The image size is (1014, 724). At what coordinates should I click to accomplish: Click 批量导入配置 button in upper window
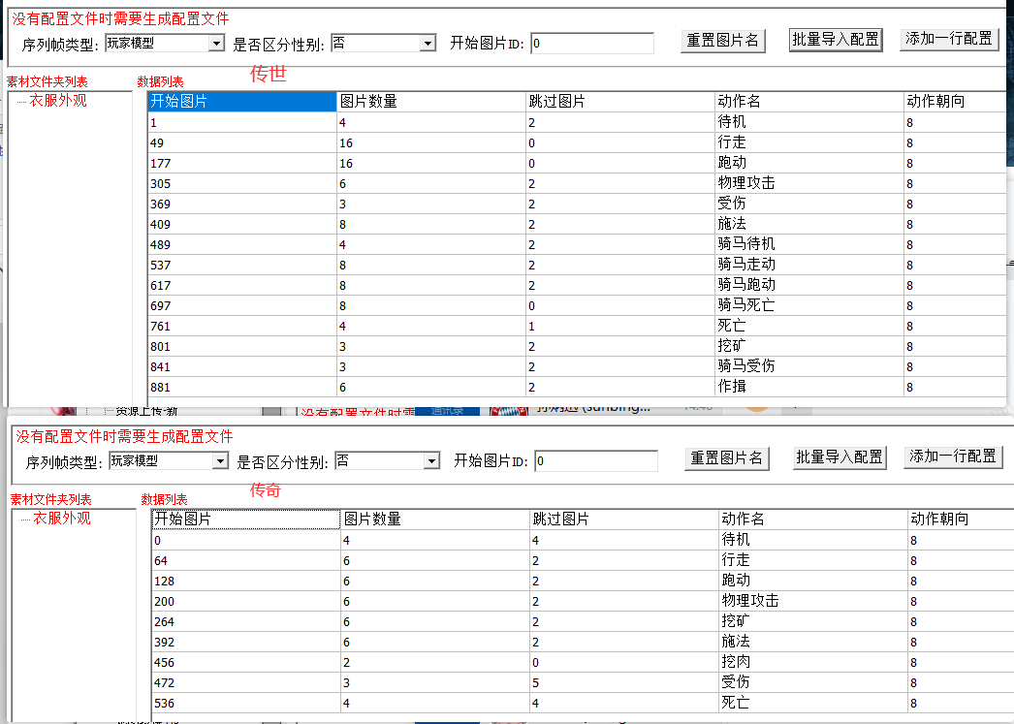(x=836, y=40)
